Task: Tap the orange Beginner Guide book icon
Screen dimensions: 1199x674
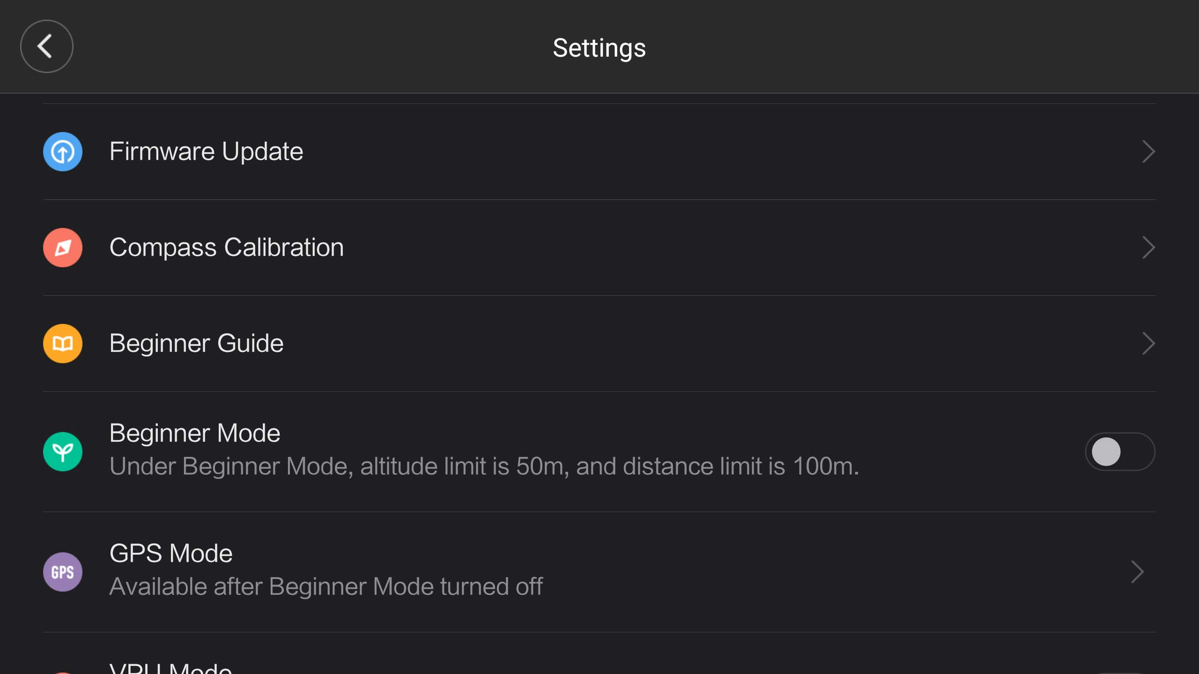Action: (63, 344)
